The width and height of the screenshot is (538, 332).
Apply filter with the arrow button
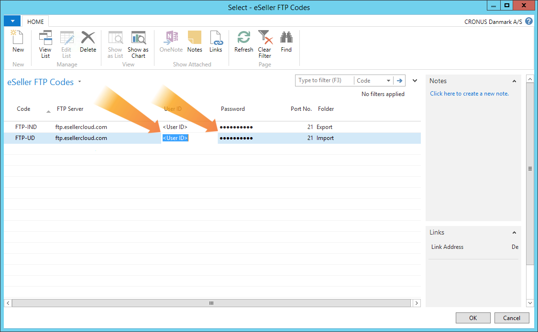(x=399, y=81)
